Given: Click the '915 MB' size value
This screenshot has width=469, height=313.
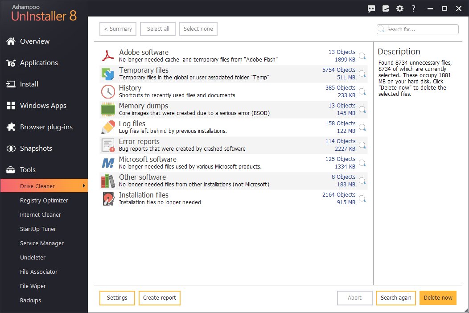Looking at the screenshot, I should 346,202.
